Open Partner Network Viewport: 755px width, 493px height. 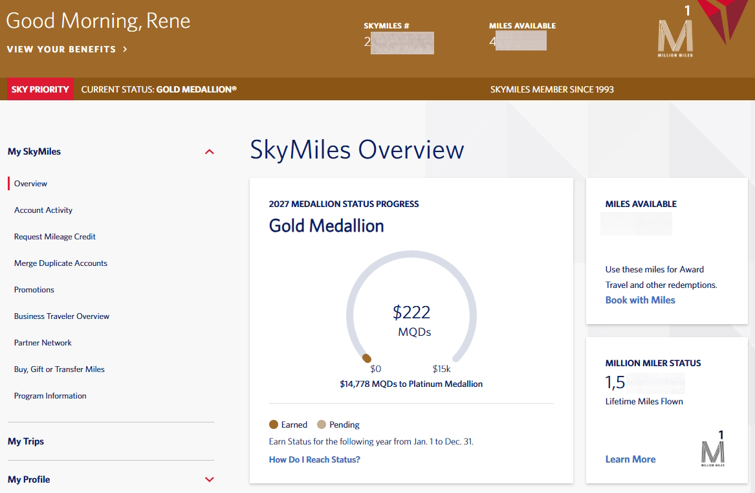[x=43, y=342]
